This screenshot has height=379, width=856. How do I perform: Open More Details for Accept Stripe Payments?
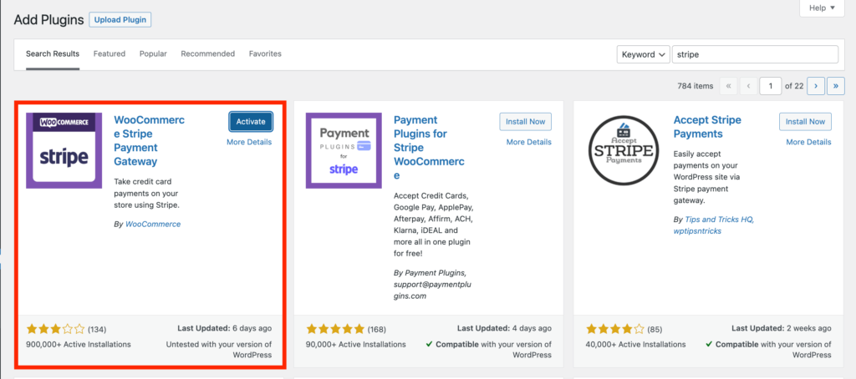click(x=808, y=142)
